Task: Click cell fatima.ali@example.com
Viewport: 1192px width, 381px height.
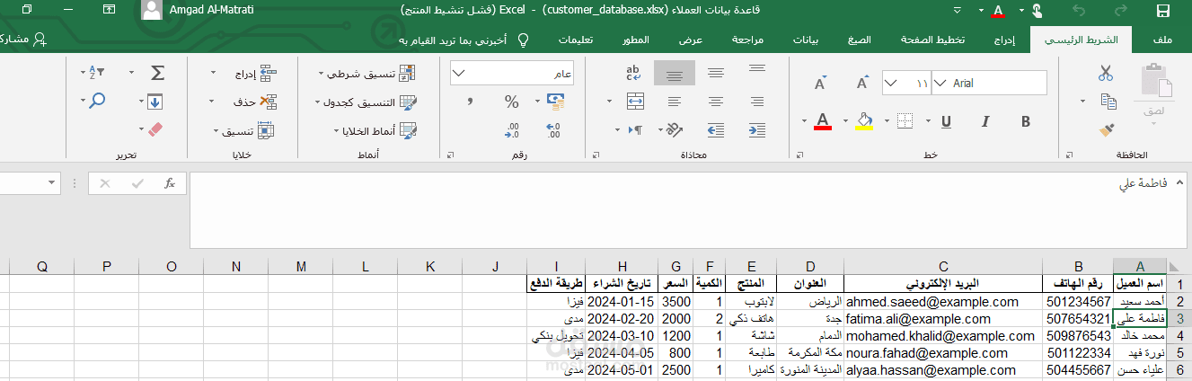Action: pos(942,318)
